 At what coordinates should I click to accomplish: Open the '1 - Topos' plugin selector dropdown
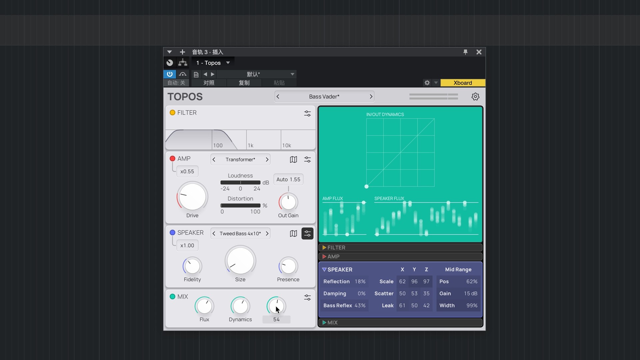(213, 63)
